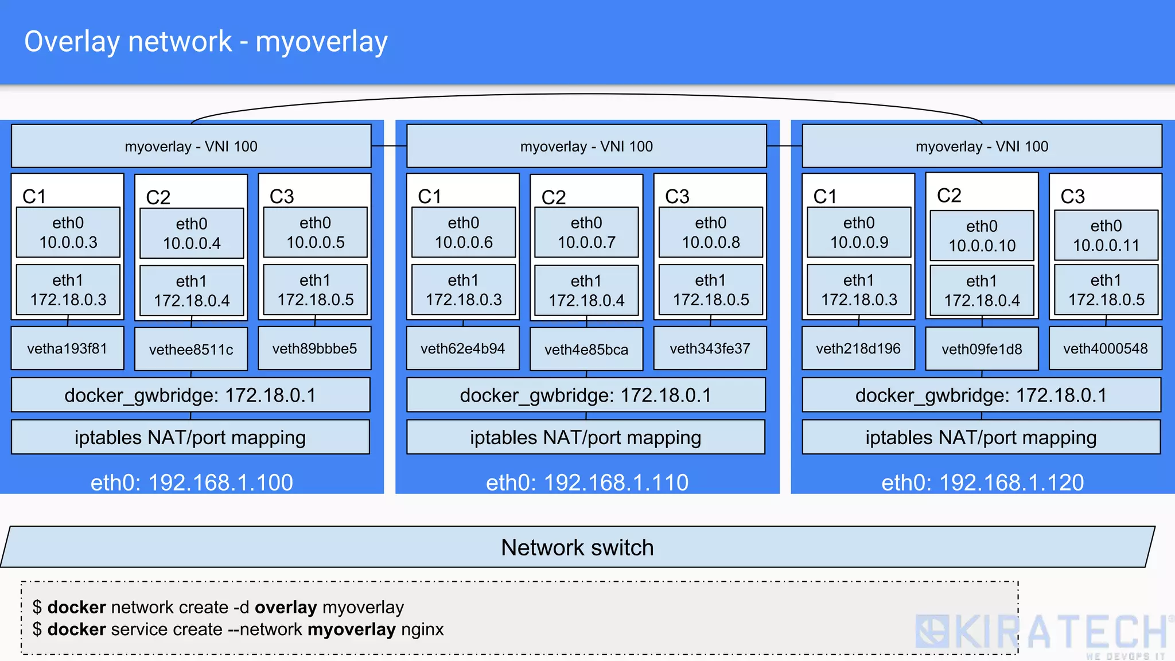Select eth0 10.0.0.3 box in C1
The width and height of the screenshot is (1175, 661).
(68, 232)
